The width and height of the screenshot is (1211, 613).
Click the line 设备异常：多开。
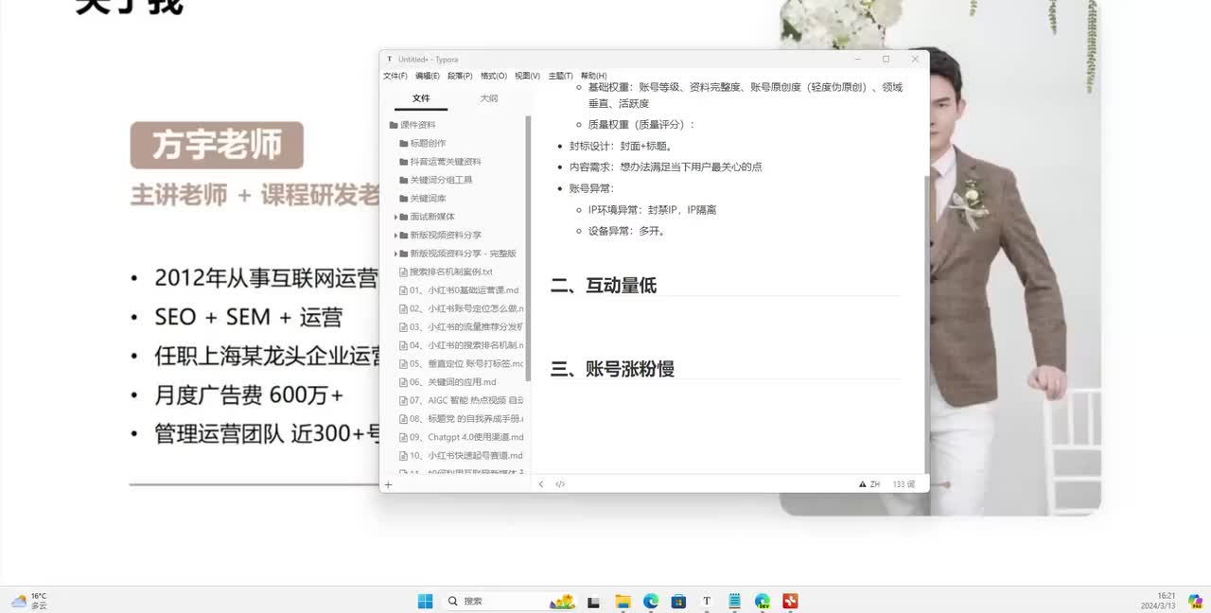point(626,231)
